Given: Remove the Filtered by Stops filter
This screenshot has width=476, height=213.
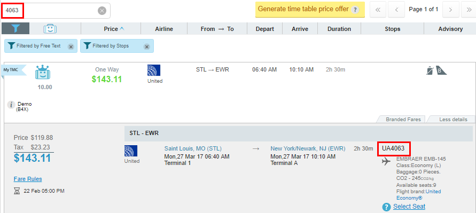Looking at the screenshot, I should (146, 46).
